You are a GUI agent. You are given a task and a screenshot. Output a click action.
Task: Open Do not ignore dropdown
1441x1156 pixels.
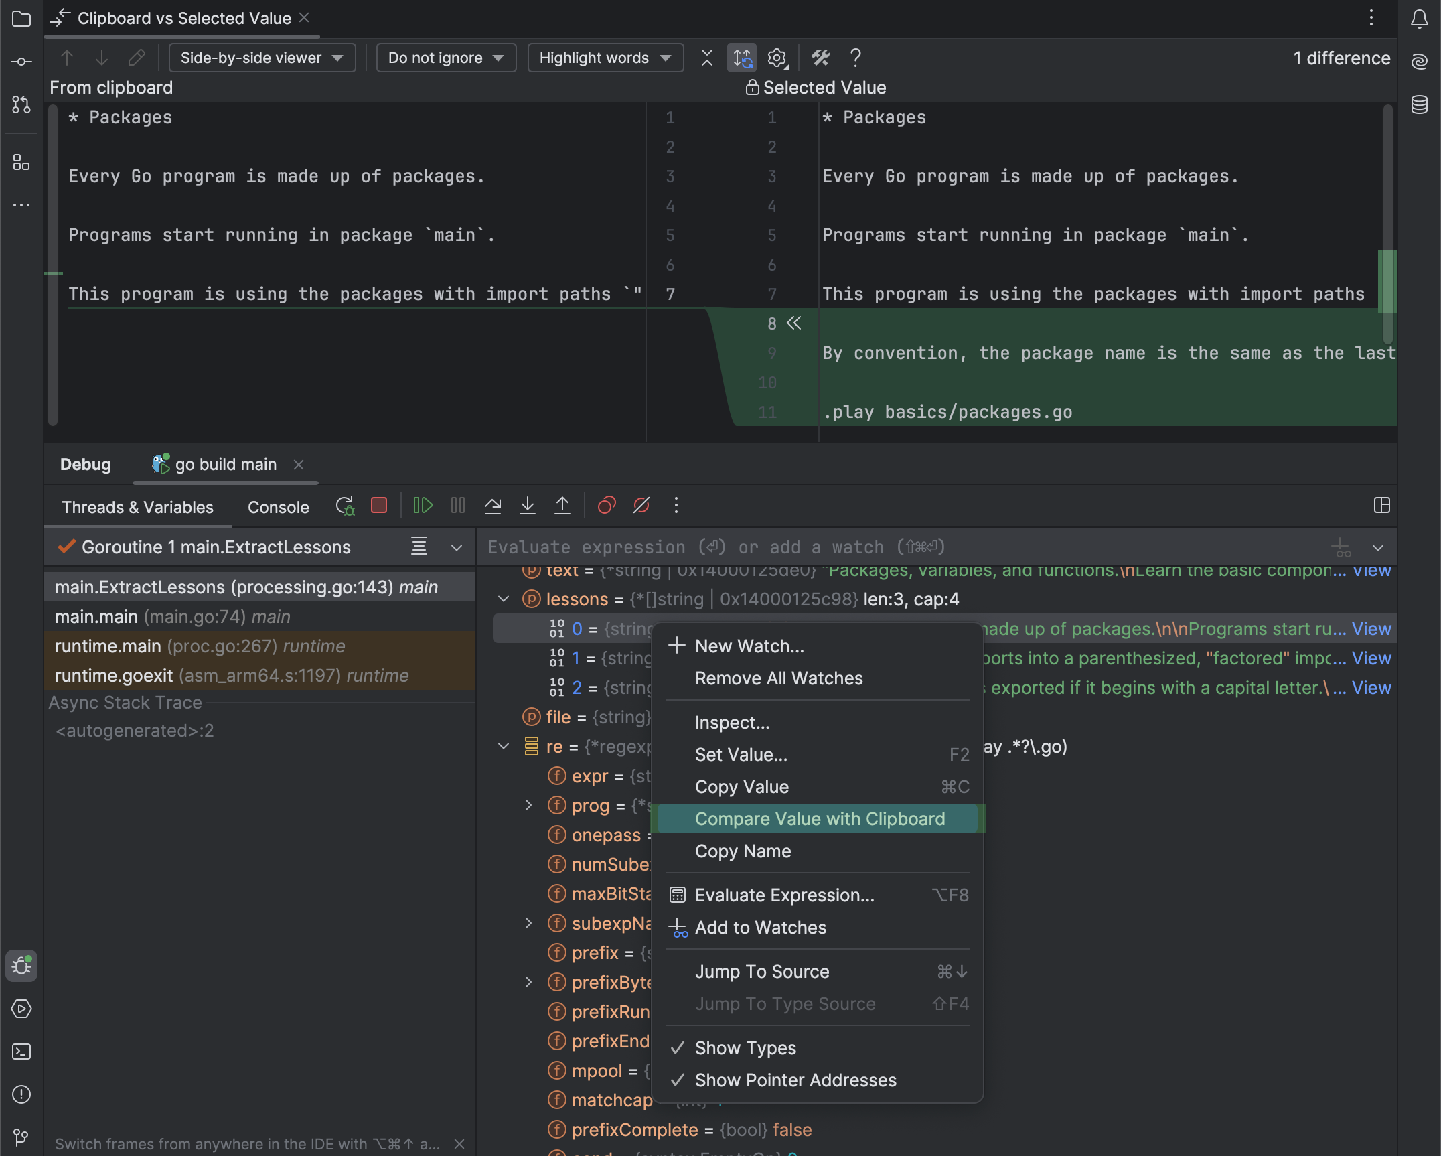click(x=446, y=58)
